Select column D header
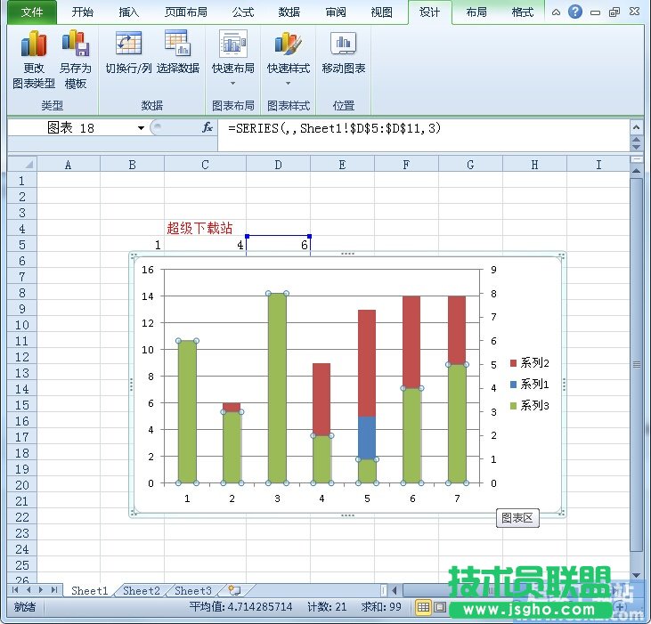The height and width of the screenshot is (624, 651). [278, 165]
